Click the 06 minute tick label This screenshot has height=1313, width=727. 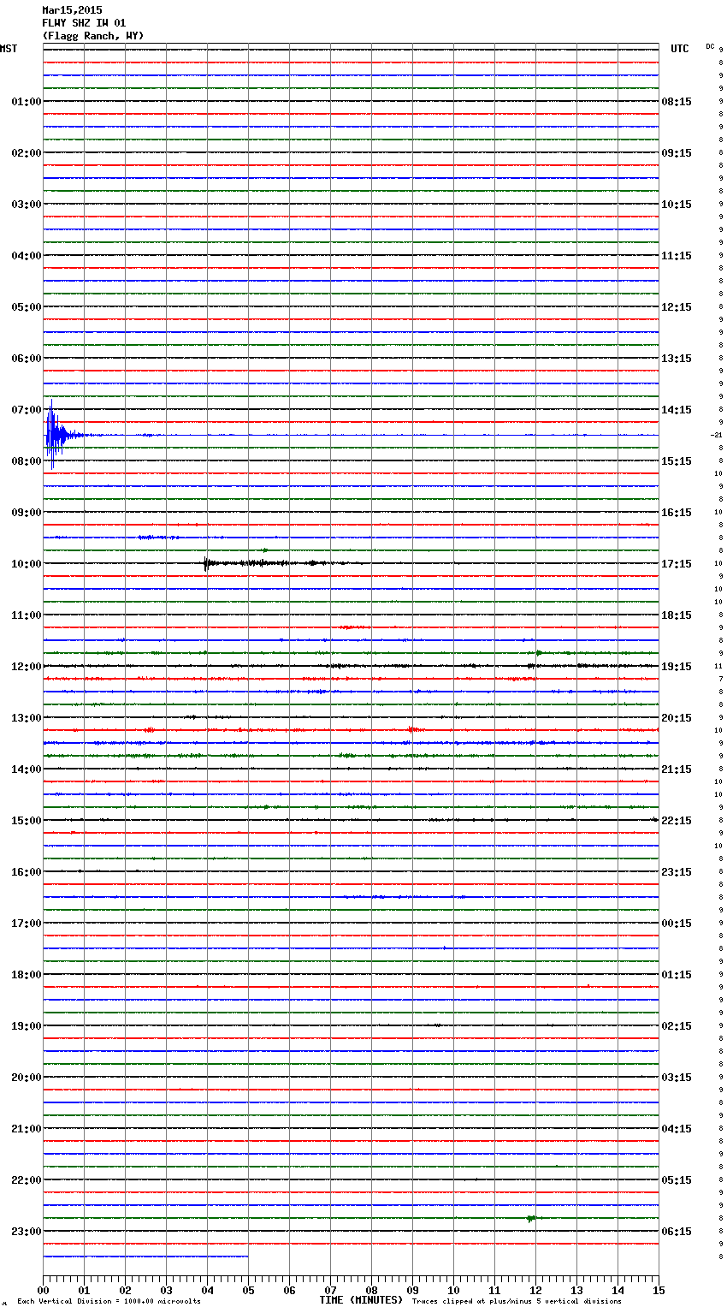click(289, 1290)
